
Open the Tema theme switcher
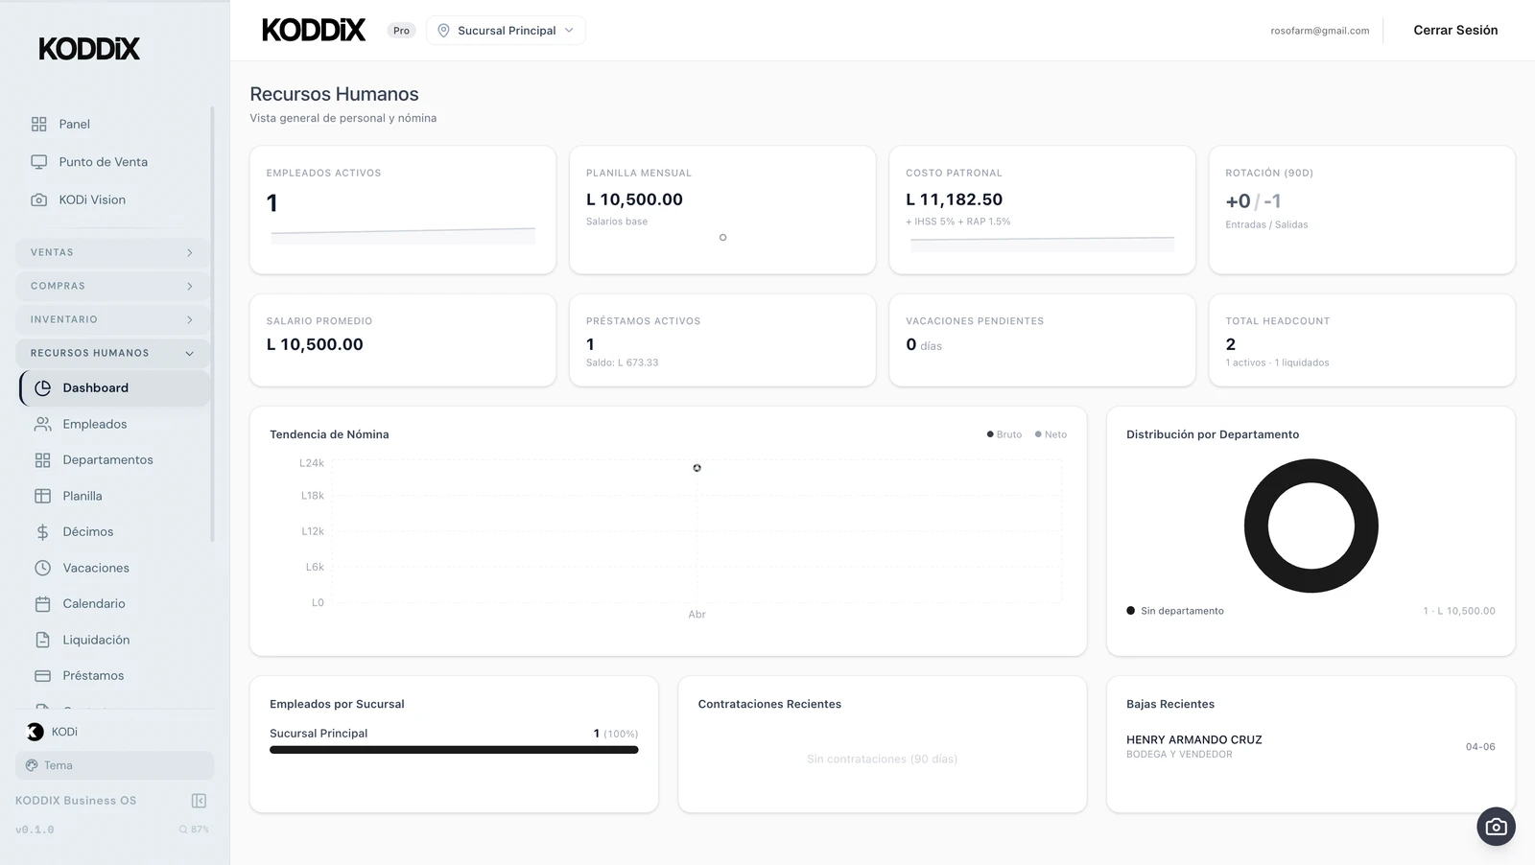point(114,765)
